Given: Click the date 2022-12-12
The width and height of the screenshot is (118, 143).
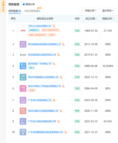Looking at the screenshot, I should [x=91, y=77].
